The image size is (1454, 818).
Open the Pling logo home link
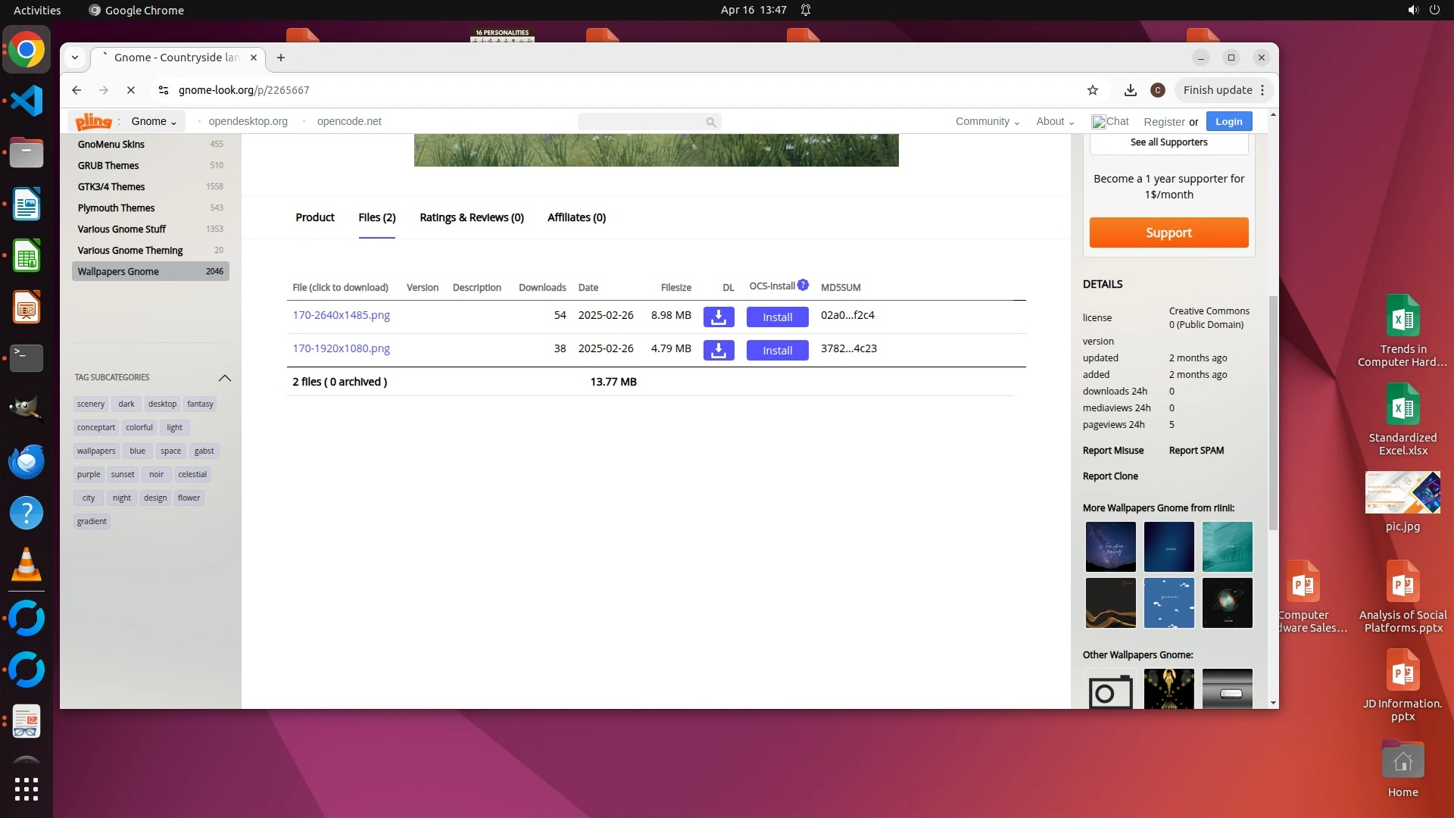tap(94, 121)
